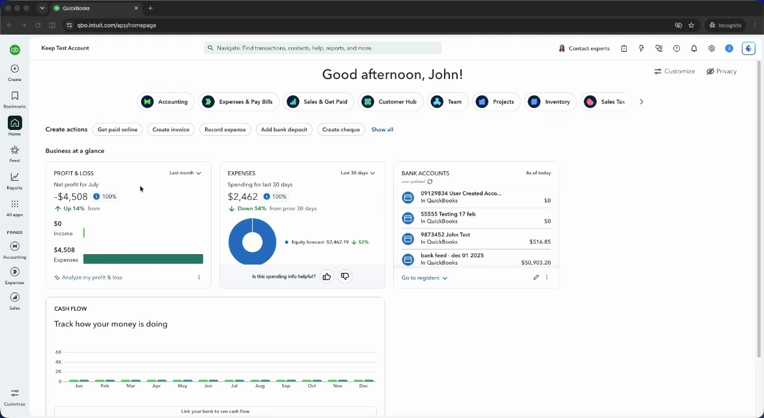Open the settings gear icon
The height and width of the screenshot is (418, 764).
[x=711, y=48]
